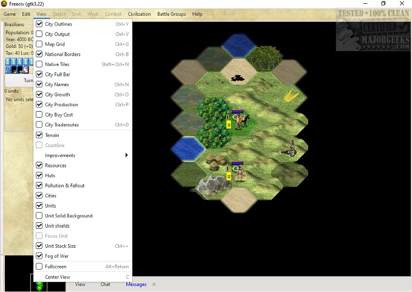Image resolution: width=412 pixels, height=292 pixels.
Task: Toggle Pollution & Fallout display
Action: [39, 185]
